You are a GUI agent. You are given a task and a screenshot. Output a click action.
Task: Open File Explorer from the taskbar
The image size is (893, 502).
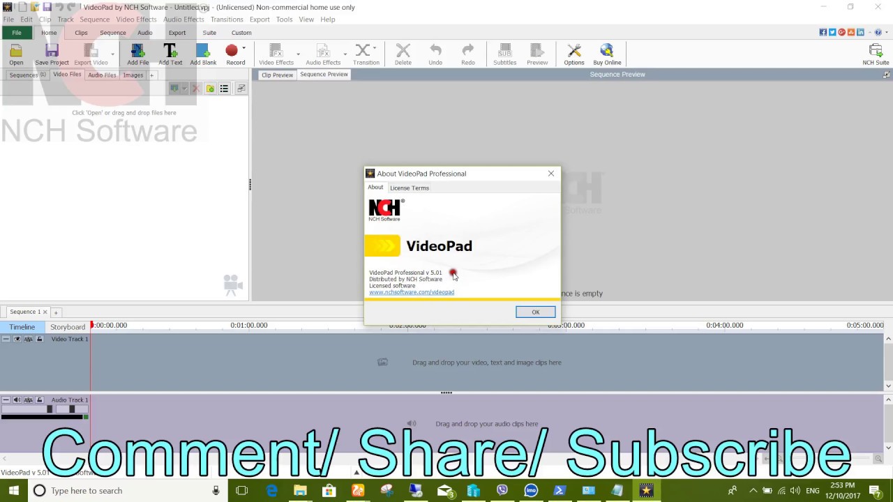300,491
